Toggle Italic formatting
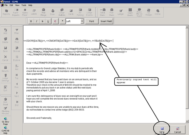The width and height of the screenshot is (189, 135). (x=37, y=21)
